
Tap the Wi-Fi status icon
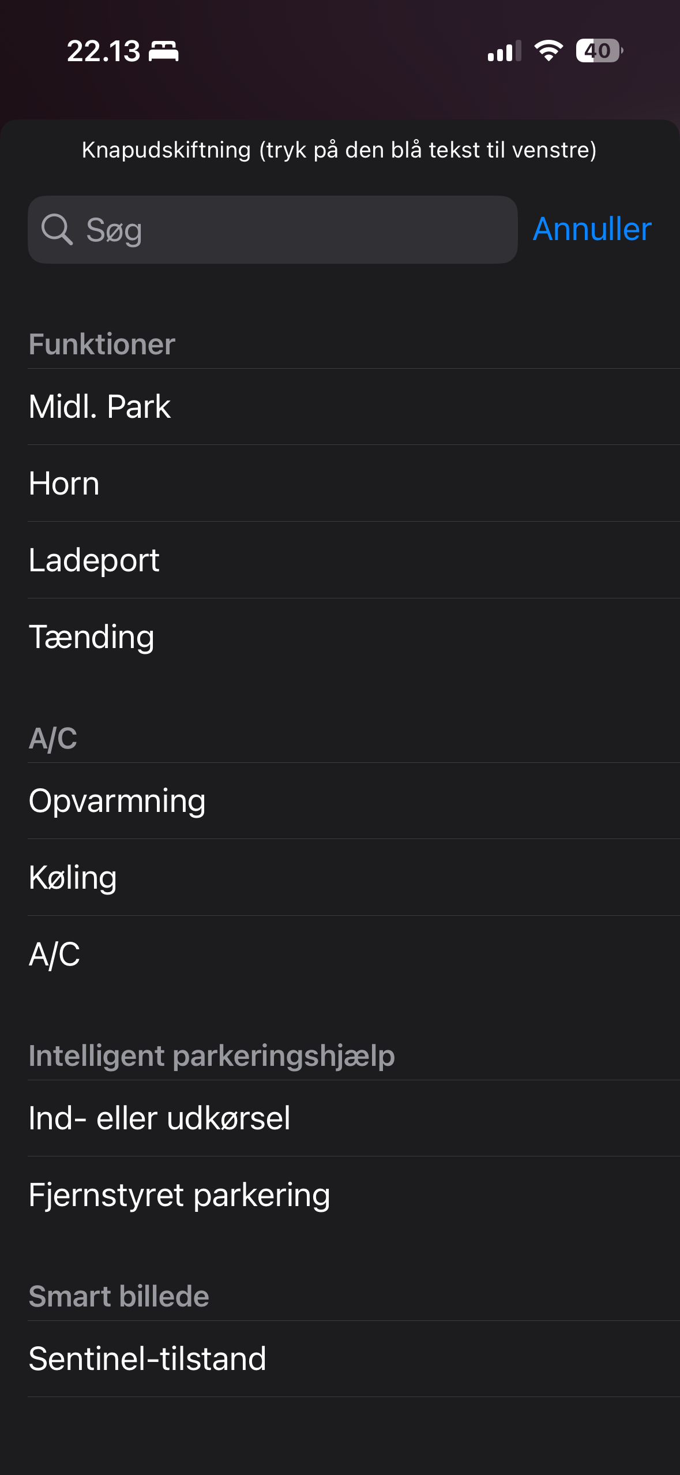(548, 51)
